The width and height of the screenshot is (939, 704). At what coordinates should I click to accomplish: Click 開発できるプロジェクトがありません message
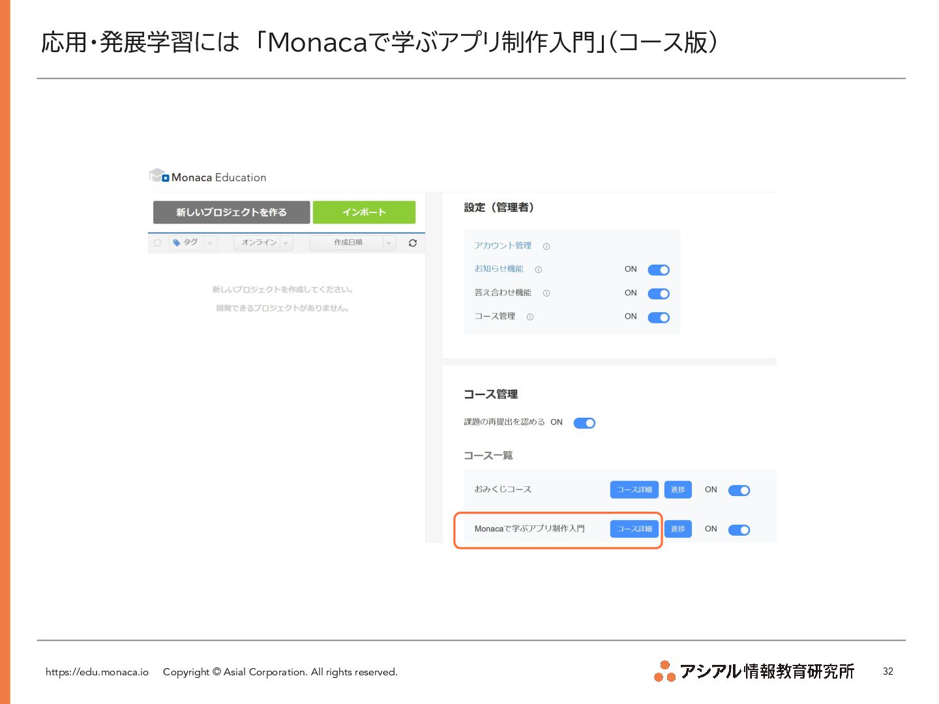click(x=282, y=308)
